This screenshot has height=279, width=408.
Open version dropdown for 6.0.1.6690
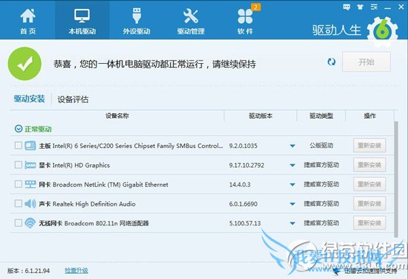(x=292, y=204)
